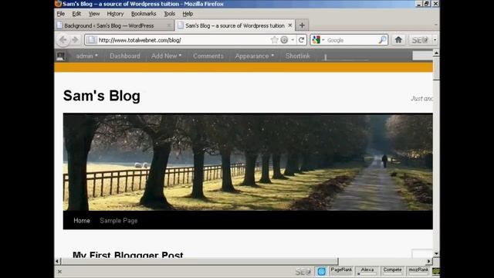Click the Compete rank indicator

(392, 271)
